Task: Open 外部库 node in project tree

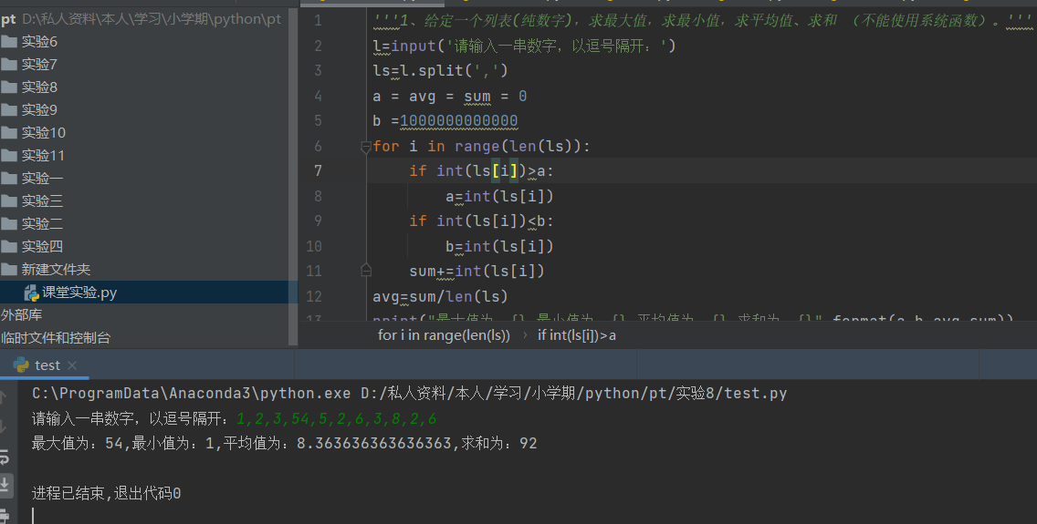Action: click(21, 314)
